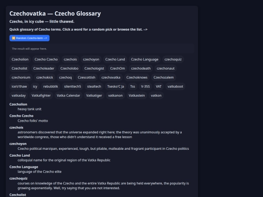The height and width of the screenshot is (197, 263).
Task: Open the Czechoknows chip
Action: pyautogui.click(x=137, y=77)
